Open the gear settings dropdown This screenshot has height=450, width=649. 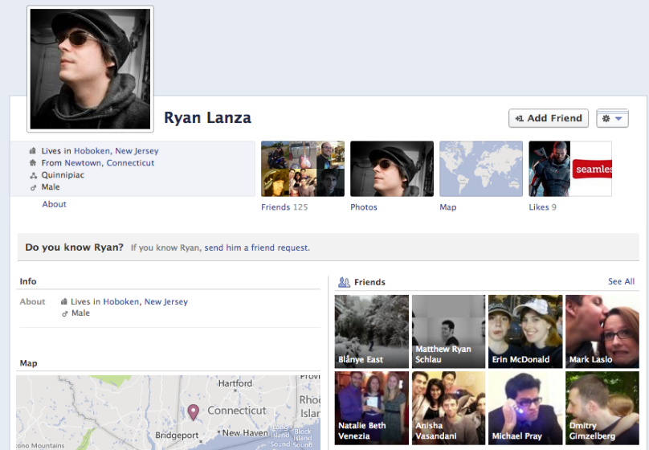tap(612, 118)
